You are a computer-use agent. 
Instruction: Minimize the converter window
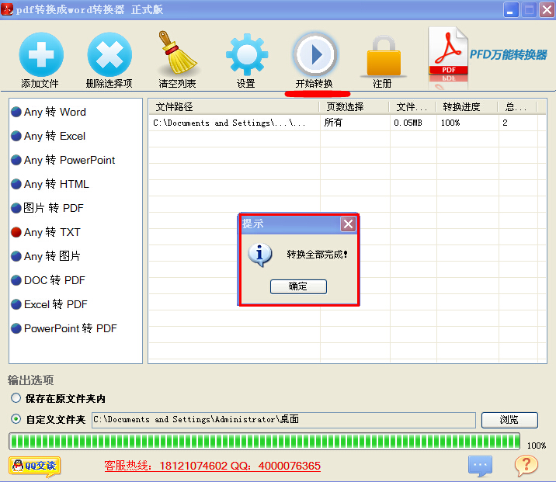(x=511, y=9)
